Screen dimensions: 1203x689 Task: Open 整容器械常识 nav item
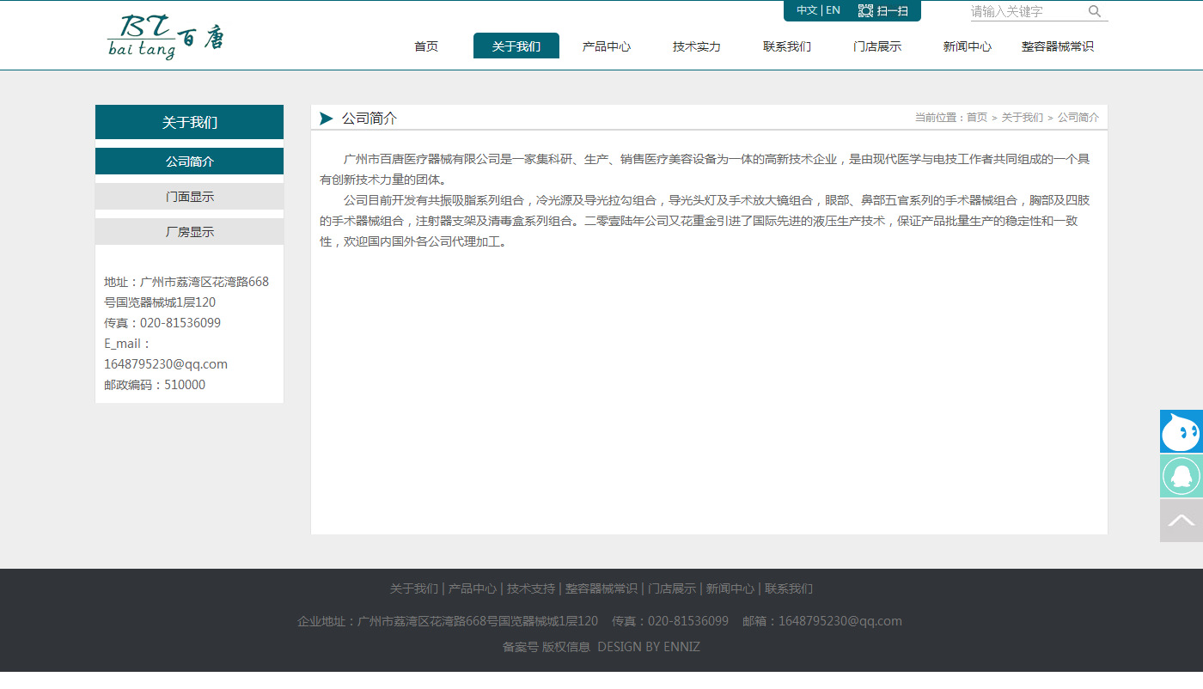click(1058, 46)
